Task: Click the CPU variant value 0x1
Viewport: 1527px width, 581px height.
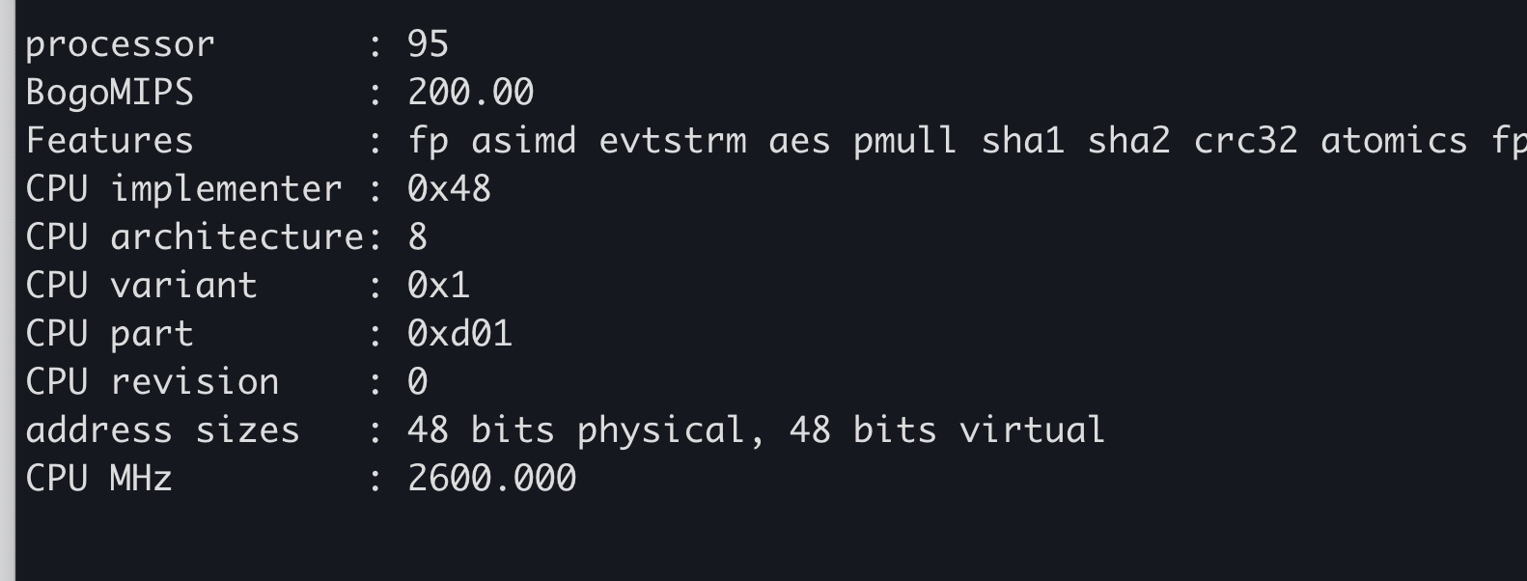Action: click(x=438, y=286)
